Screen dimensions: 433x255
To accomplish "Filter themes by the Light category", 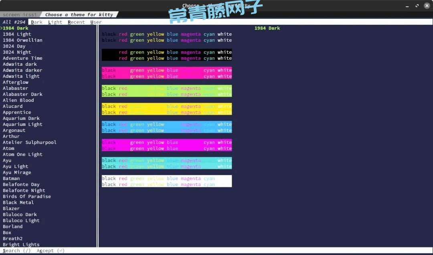I will pos(55,22).
